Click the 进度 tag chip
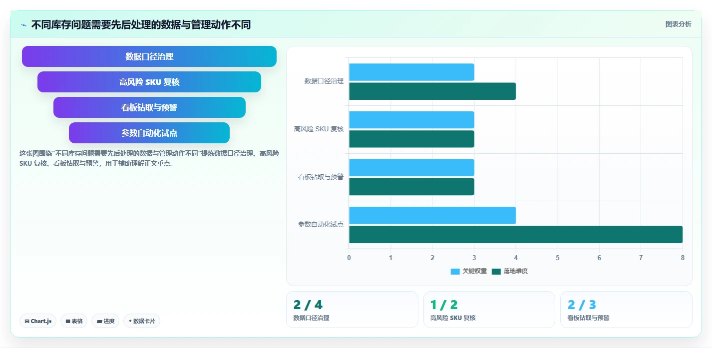Screen dimensions: 712x348 105,321
